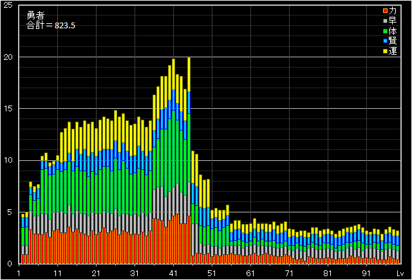Click the x-axis label 91
Viewport: 412px width, 280px height.
click(x=366, y=274)
